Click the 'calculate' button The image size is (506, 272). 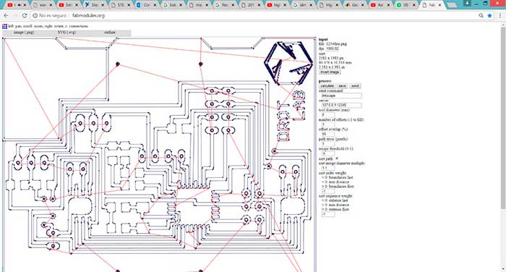pyautogui.click(x=327, y=86)
